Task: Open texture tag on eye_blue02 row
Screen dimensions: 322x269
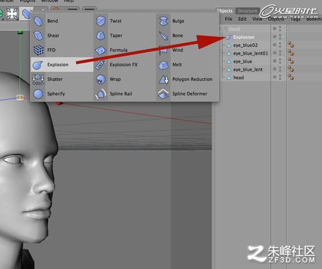Action: coord(291,45)
